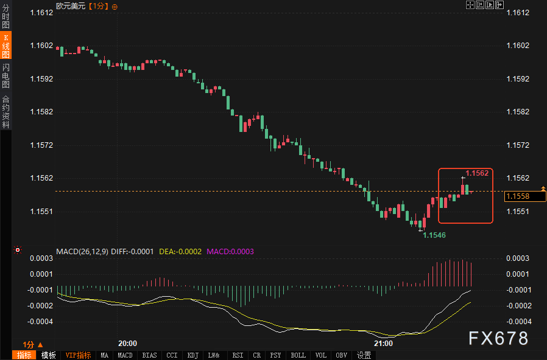Click the red target icon left of MACD

pyautogui.click(x=18, y=250)
